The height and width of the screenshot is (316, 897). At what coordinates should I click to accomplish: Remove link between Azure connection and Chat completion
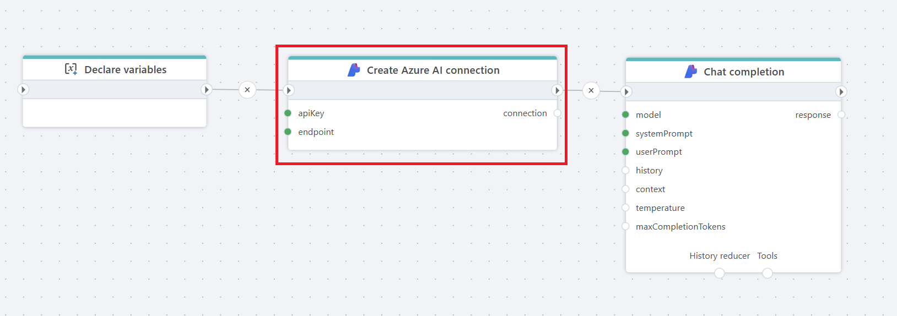(x=591, y=90)
